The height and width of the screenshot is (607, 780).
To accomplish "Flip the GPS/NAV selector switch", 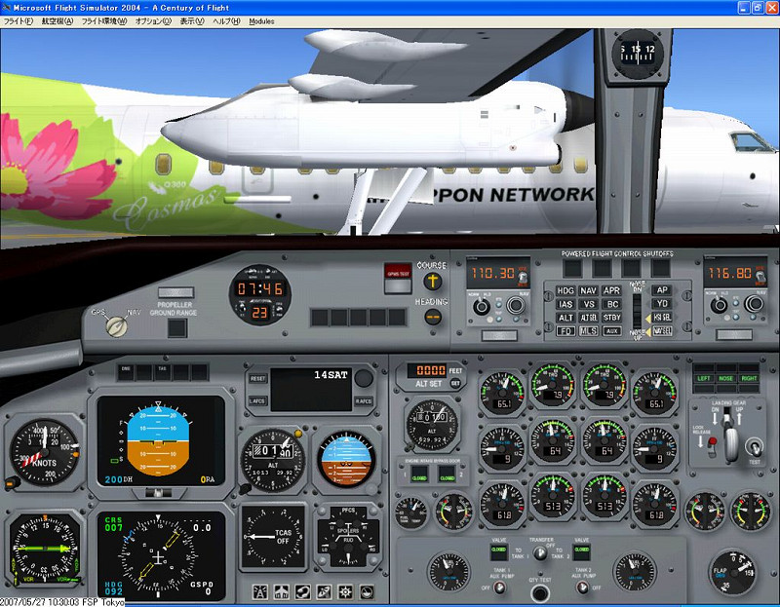I will [117, 326].
